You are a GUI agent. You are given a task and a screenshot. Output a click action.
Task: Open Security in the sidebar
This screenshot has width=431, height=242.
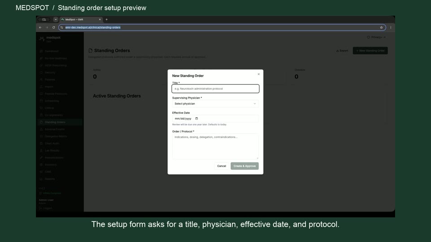coord(50,73)
